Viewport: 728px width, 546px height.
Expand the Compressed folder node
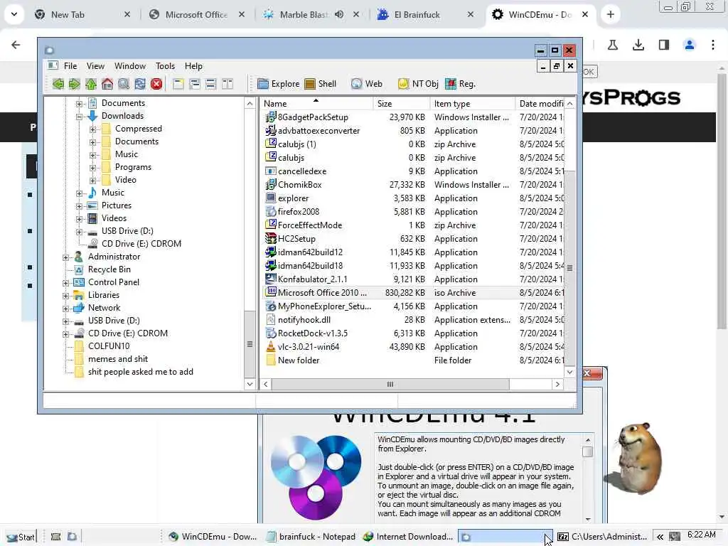93,129
